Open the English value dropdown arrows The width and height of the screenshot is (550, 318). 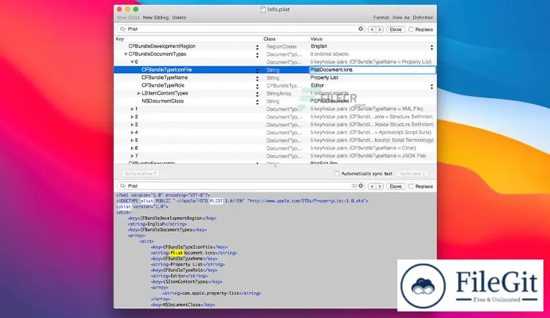(432, 47)
